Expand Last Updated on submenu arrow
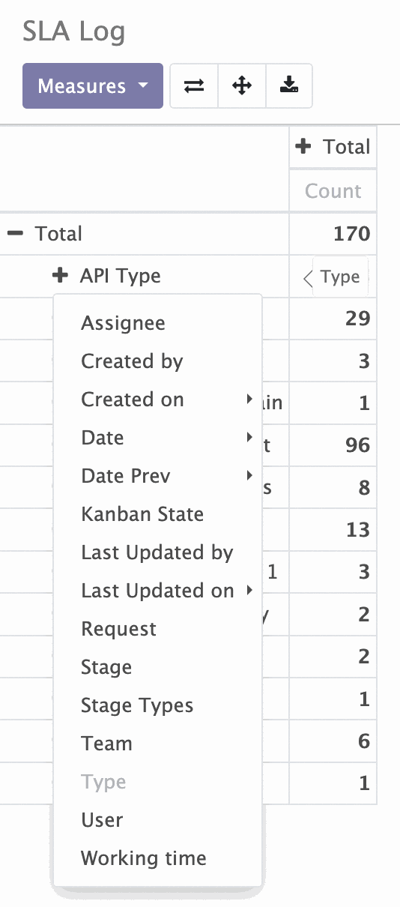 point(249,591)
